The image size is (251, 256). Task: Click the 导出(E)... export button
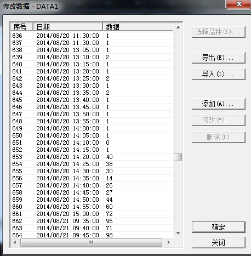pyautogui.click(x=218, y=58)
